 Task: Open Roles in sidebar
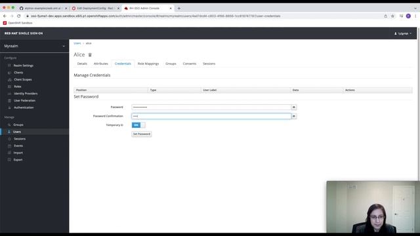coord(18,87)
